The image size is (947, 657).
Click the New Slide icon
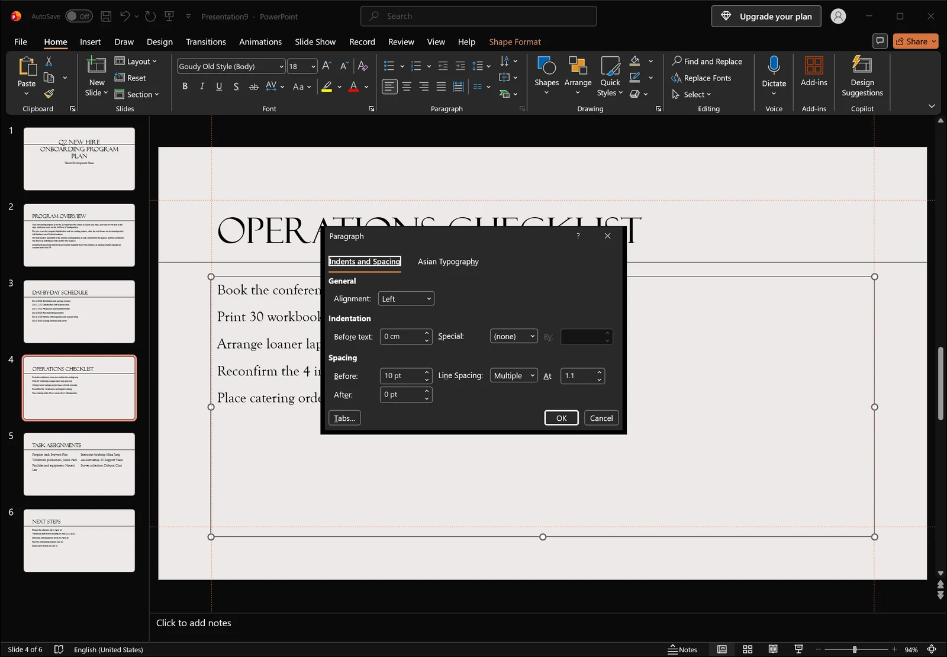coord(96,65)
